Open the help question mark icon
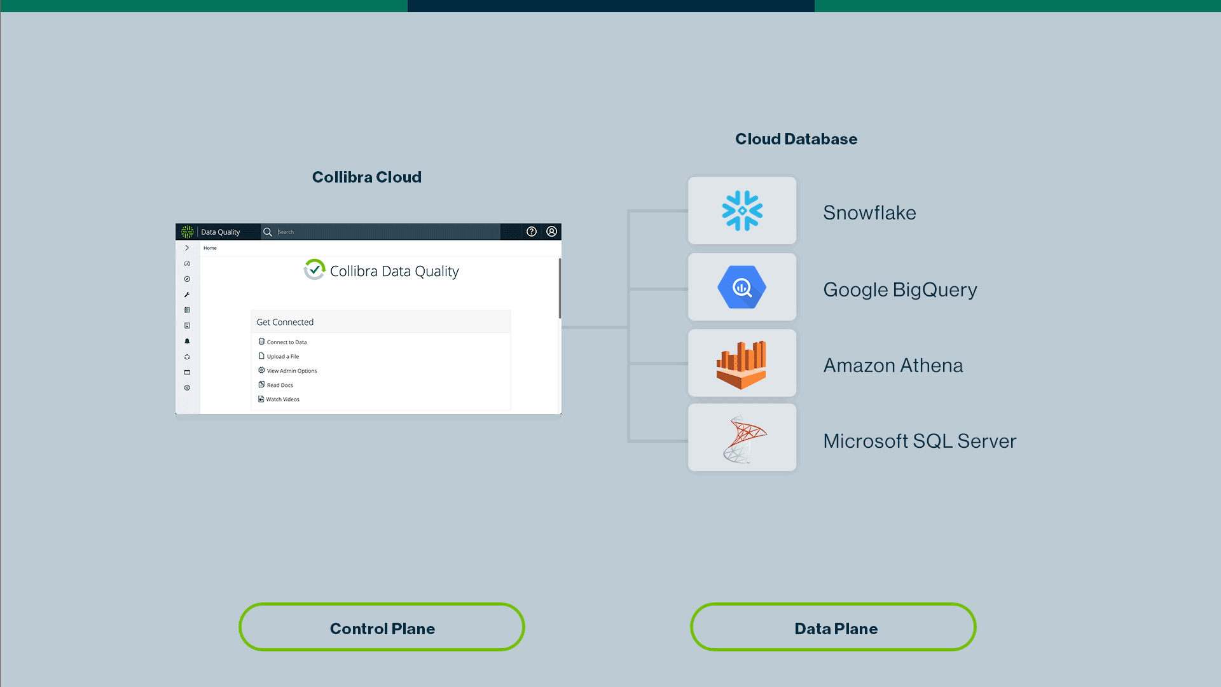Image resolution: width=1221 pixels, height=687 pixels. click(x=532, y=232)
